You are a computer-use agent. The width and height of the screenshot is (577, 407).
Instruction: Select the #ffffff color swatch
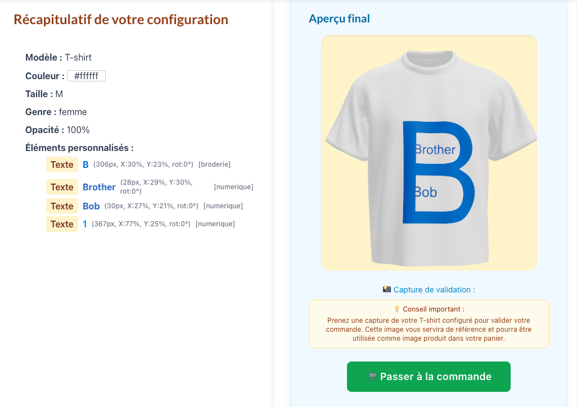point(86,76)
